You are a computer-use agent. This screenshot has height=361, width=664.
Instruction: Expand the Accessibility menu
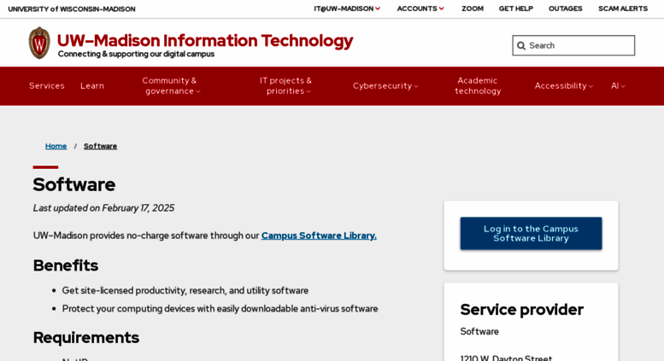[564, 86]
